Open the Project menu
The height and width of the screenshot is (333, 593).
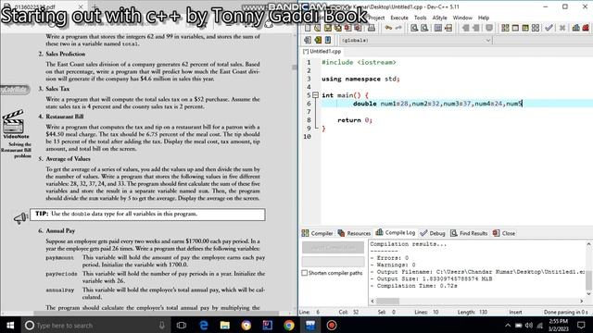[376, 18]
